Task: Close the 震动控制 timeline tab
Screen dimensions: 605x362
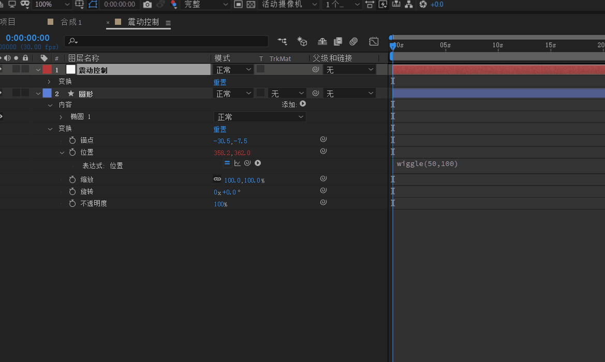Action: point(108,23)
